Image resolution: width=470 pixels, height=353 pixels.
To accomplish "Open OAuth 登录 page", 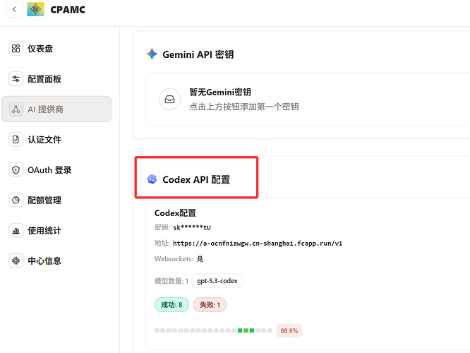I will [x=56, y=169].
